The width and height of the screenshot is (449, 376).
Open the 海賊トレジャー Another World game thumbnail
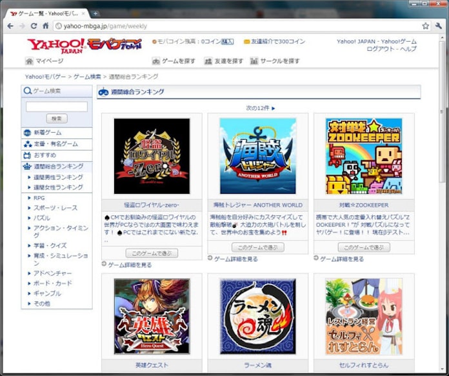click(257, 156)
